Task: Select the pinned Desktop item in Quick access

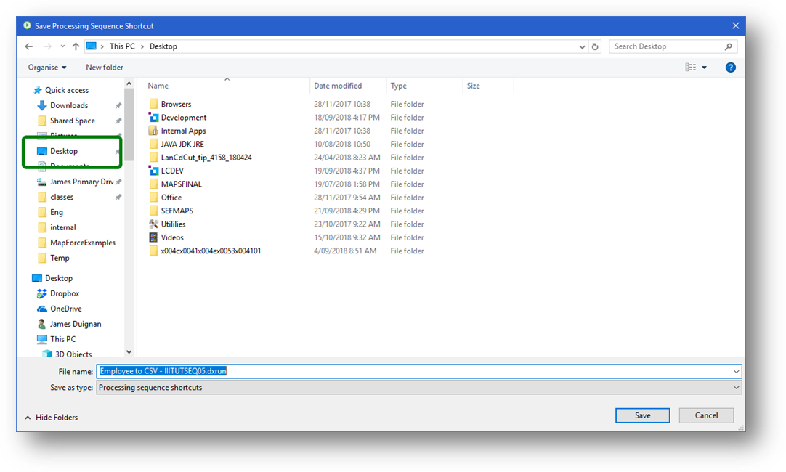Action: point(64,151)
